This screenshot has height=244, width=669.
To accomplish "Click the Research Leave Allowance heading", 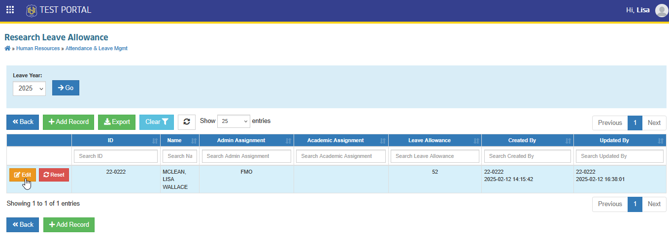I will coord(56,37).
